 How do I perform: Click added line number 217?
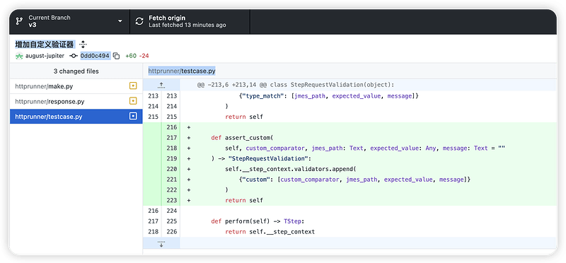pos(172,137)
